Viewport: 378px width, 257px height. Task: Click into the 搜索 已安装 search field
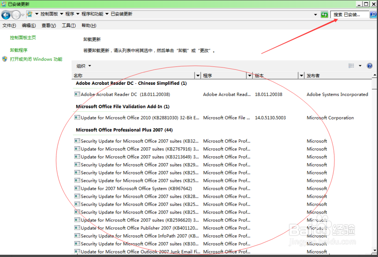pyautogui.click(x=349, y=15)
